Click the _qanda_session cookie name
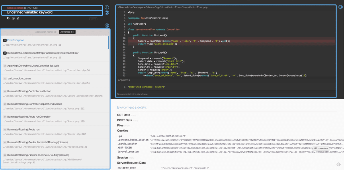This screenshot has height=170, width=344. pos(127,144)
